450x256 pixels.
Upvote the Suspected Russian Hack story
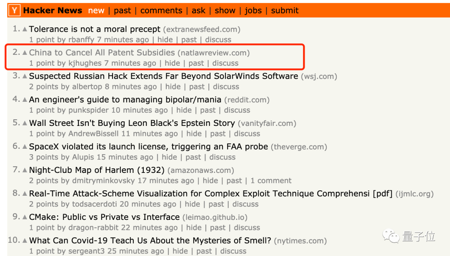25,76
